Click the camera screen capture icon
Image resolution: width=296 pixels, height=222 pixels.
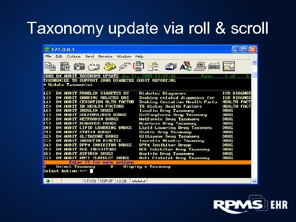point(79,67)
